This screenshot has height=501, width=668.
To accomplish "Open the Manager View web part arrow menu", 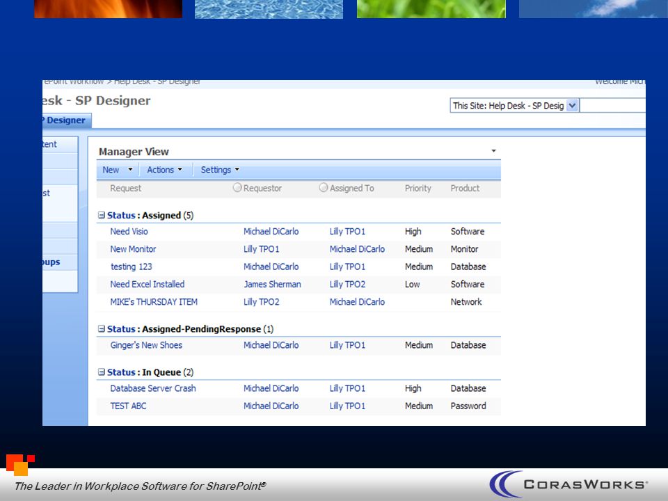I will tap(493, 151).
